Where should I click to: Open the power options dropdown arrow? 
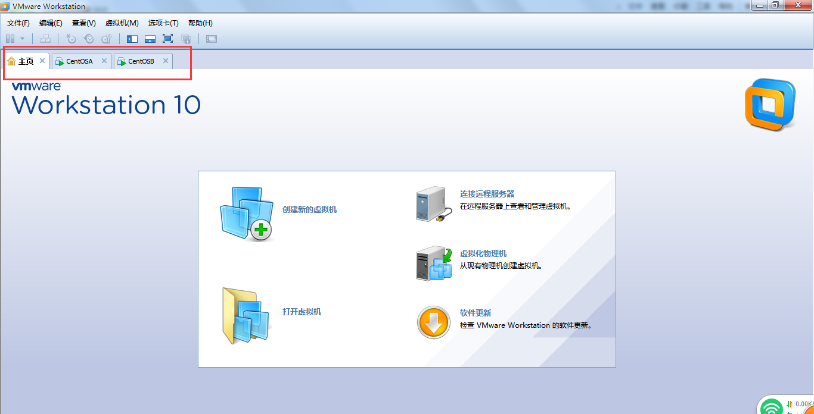tap(23, 39)
